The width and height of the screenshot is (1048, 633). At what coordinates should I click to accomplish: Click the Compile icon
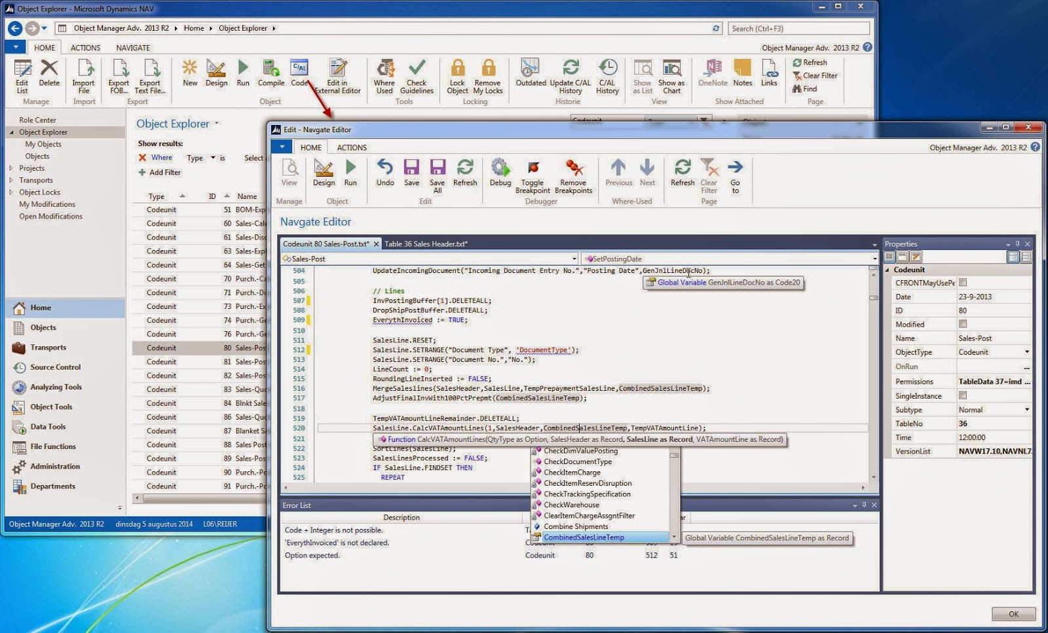[271, 72]
